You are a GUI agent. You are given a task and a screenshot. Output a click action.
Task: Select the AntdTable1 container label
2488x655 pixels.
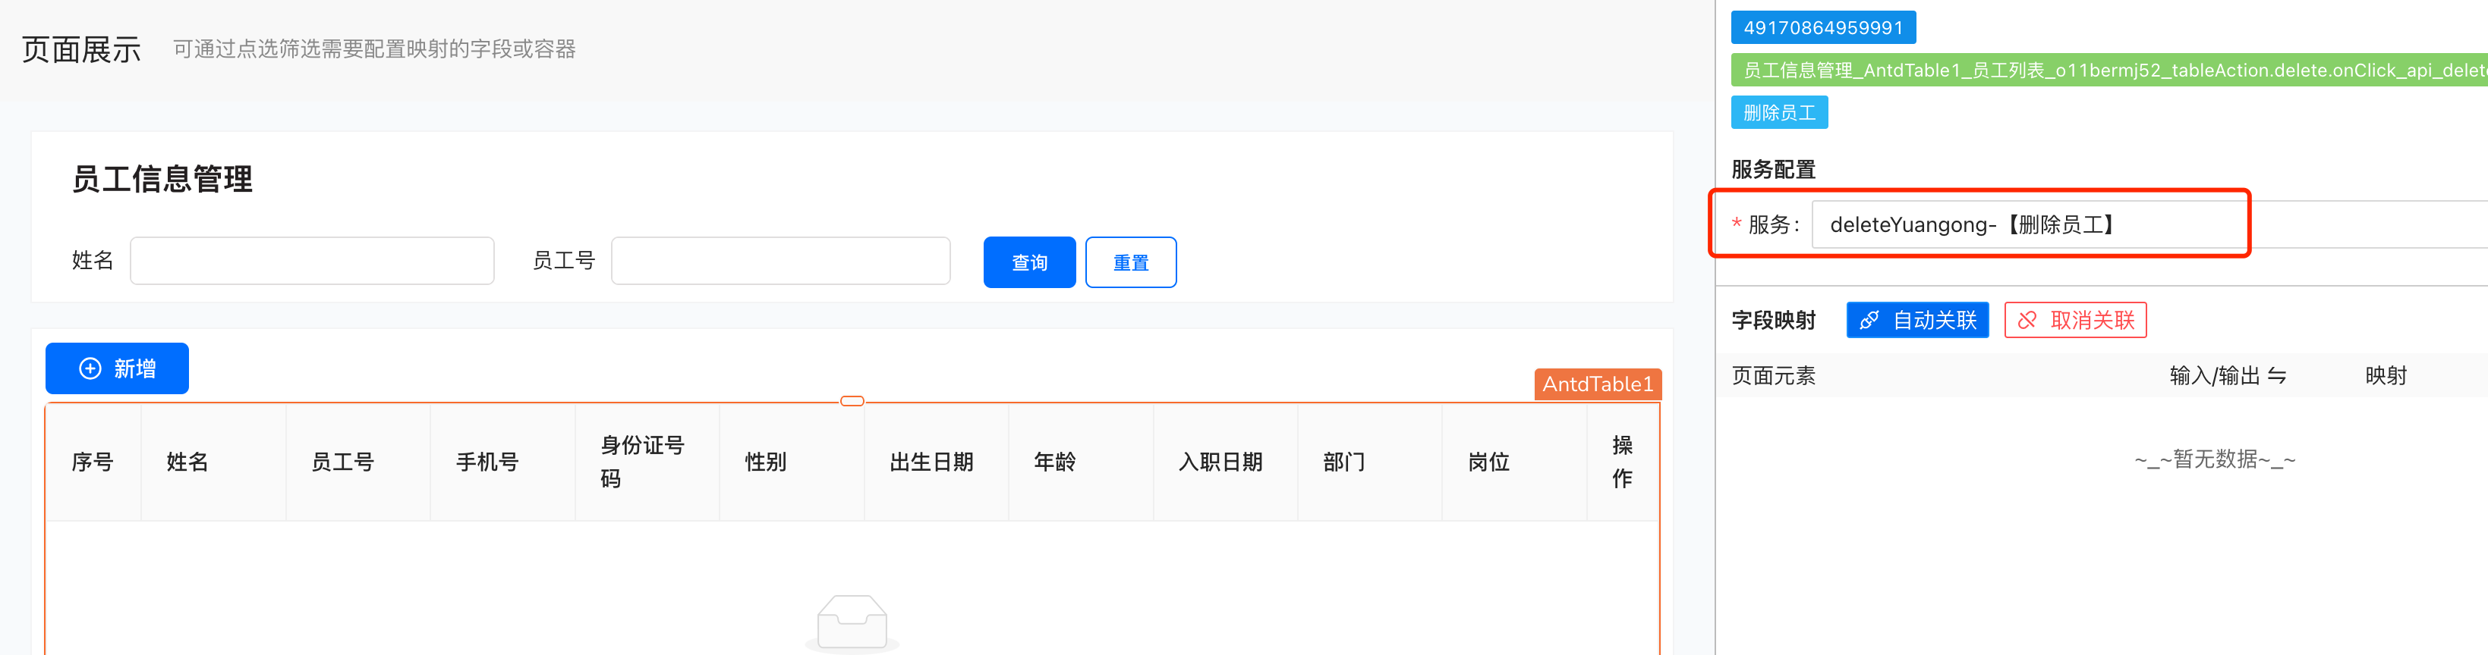click(x=1598, y=384)
